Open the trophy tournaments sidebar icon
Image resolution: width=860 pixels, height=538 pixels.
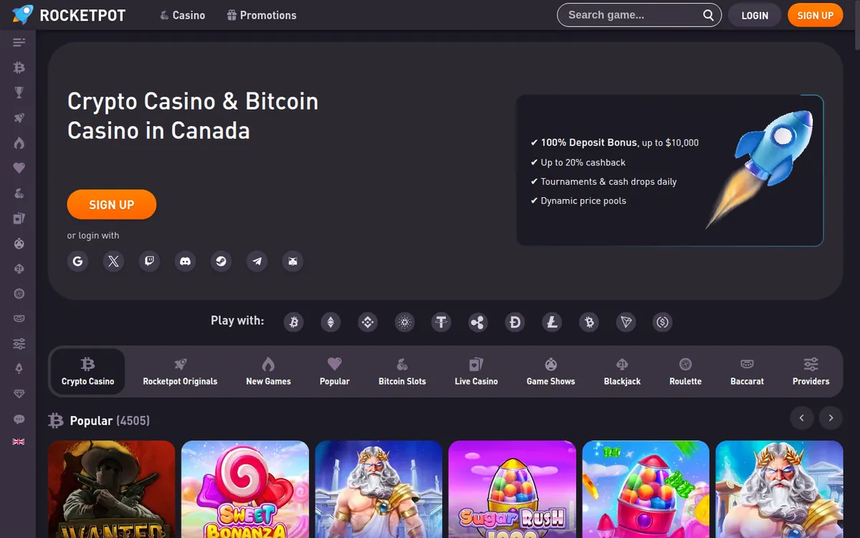[x=19, y=92]
